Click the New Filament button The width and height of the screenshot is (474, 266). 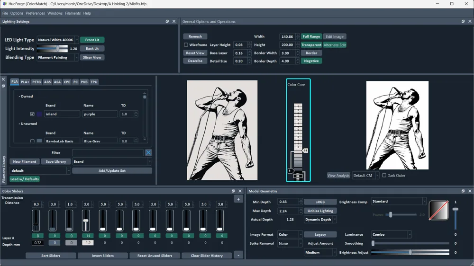25,161
